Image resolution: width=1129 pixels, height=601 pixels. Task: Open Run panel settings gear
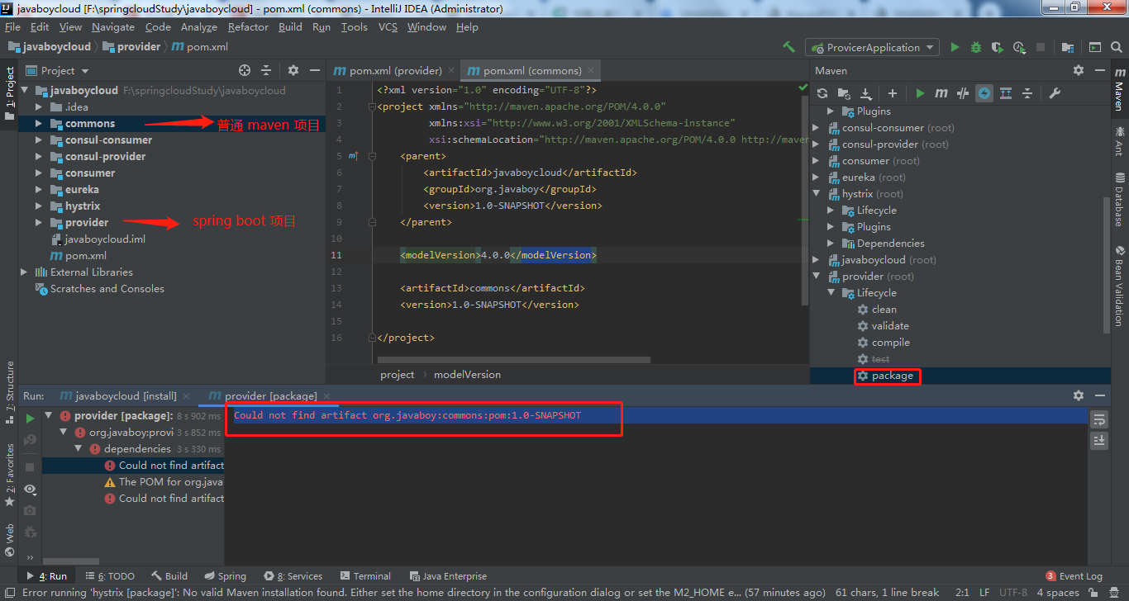point(1078,396)
